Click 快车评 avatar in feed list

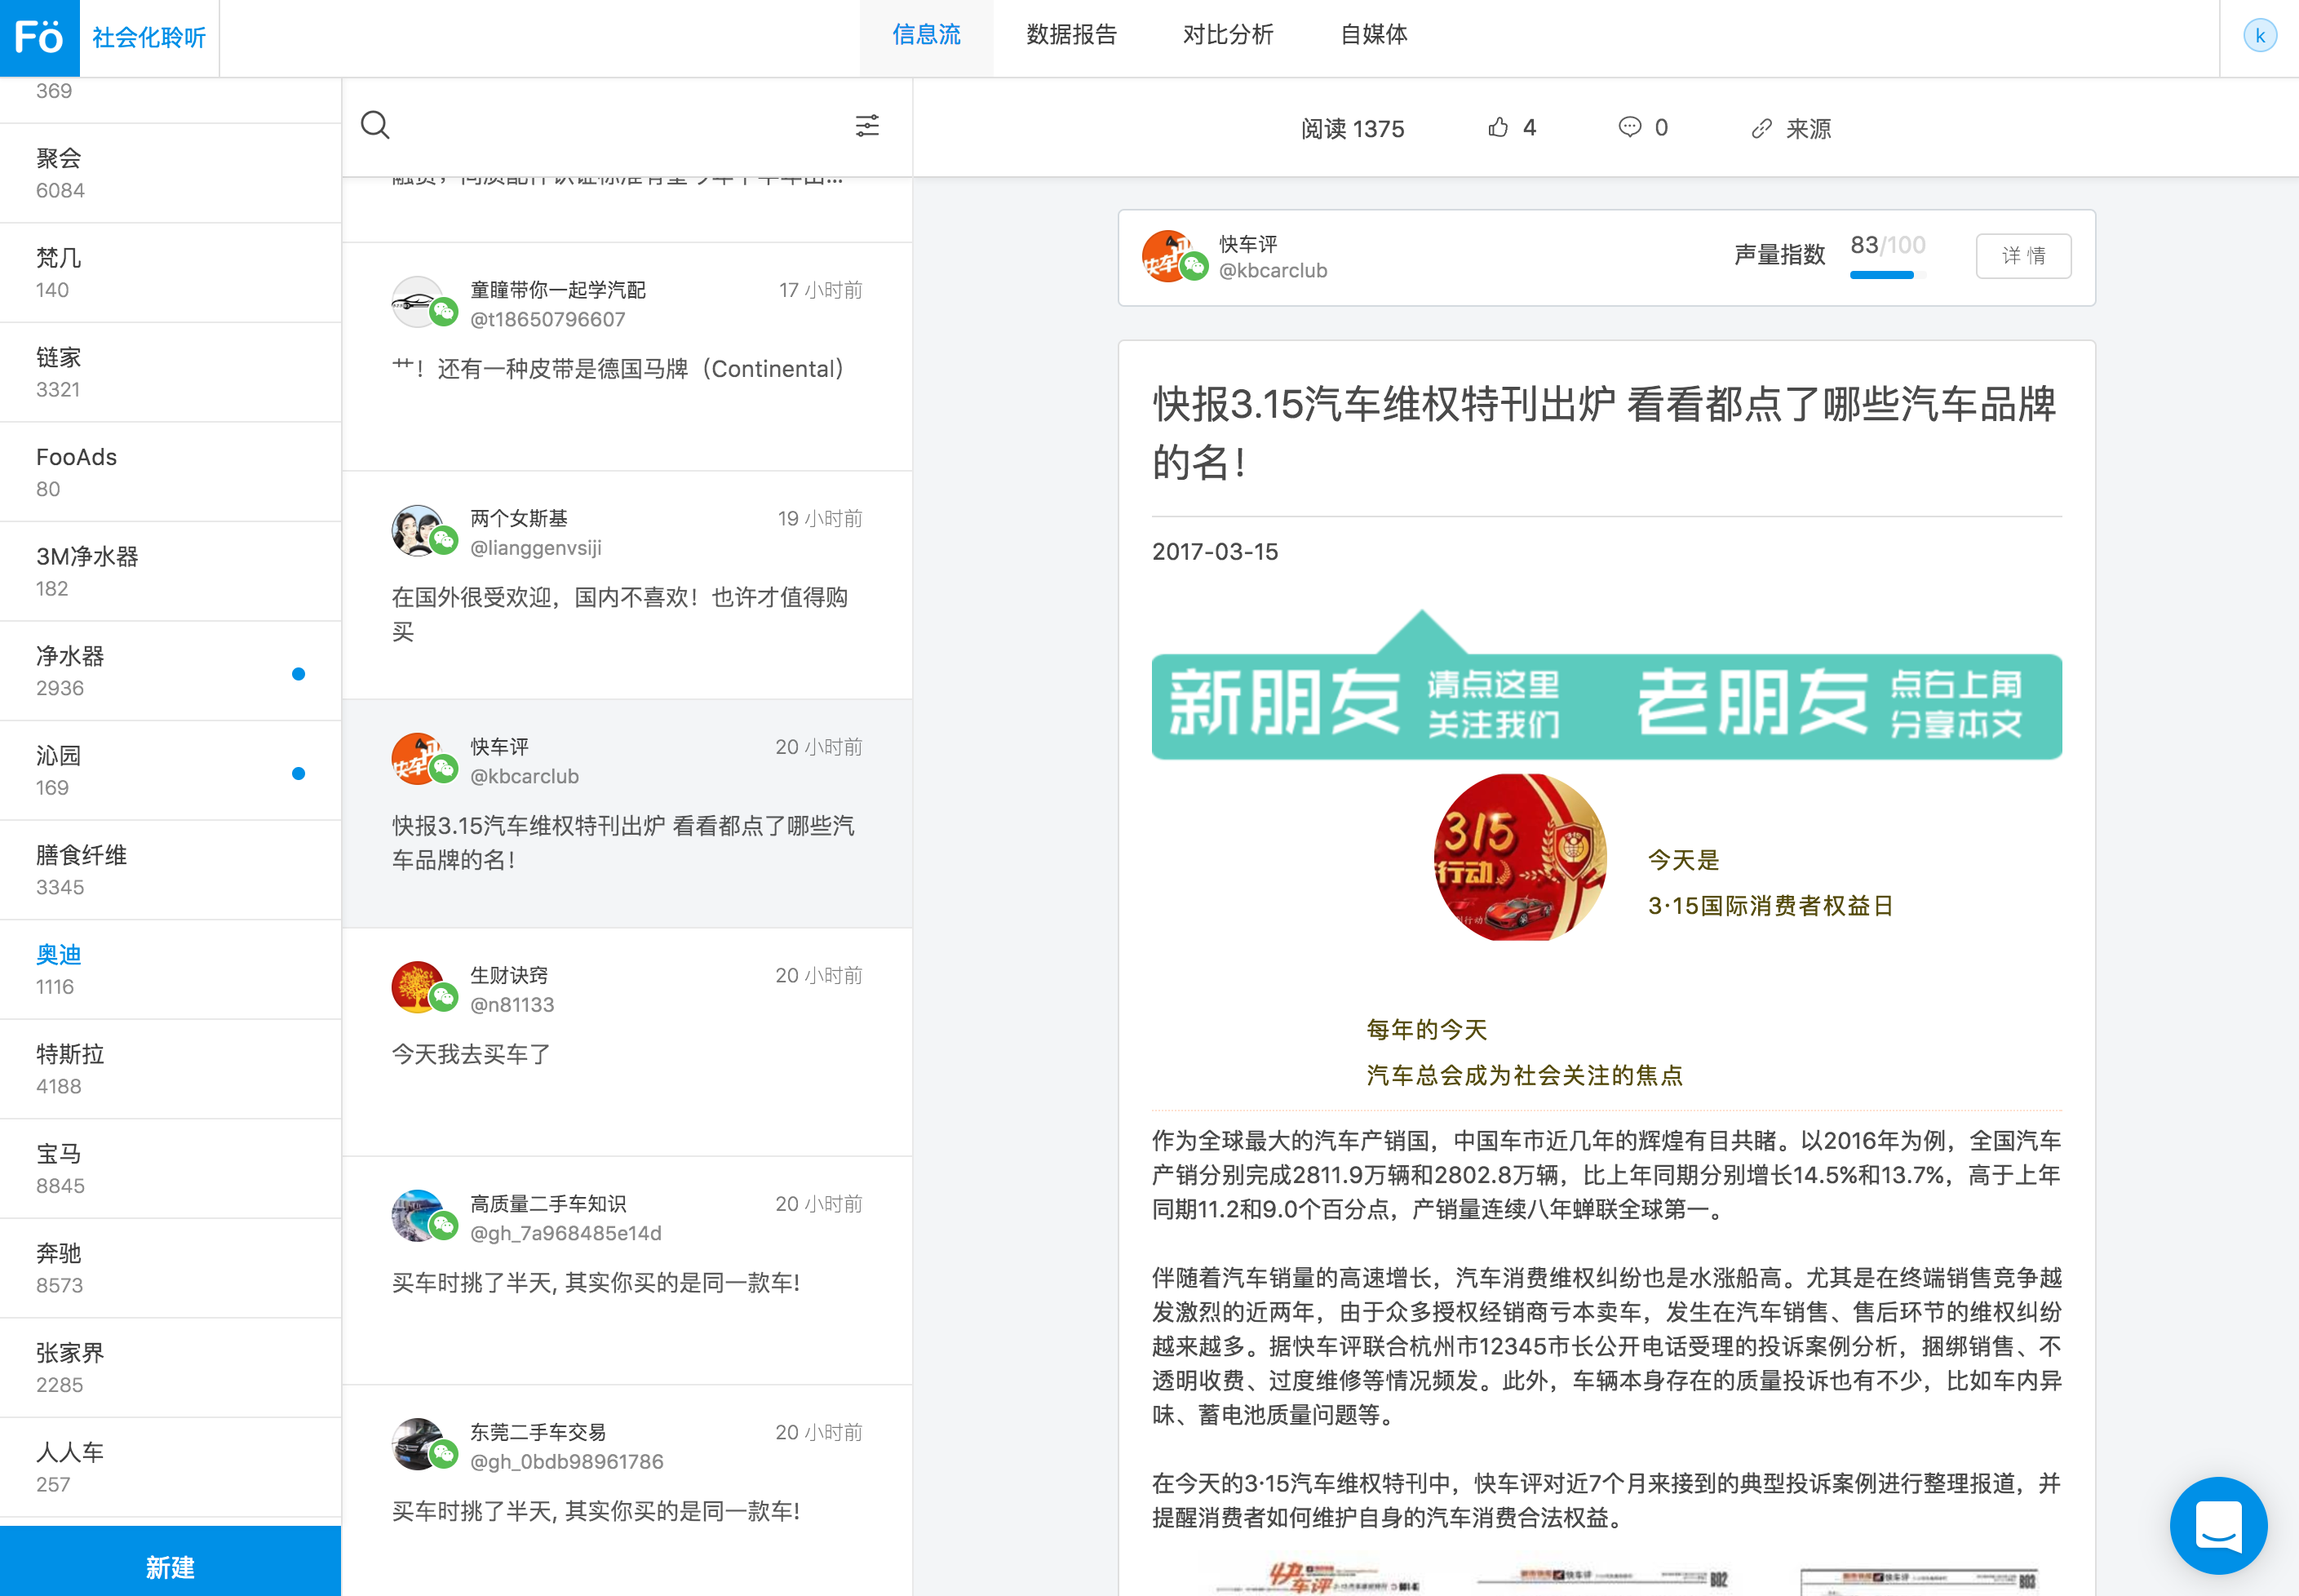pyautogui.click(x=418, y=759)
